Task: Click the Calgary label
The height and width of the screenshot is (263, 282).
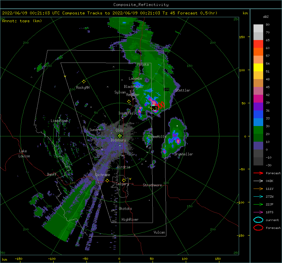Action: coord(122,184)
